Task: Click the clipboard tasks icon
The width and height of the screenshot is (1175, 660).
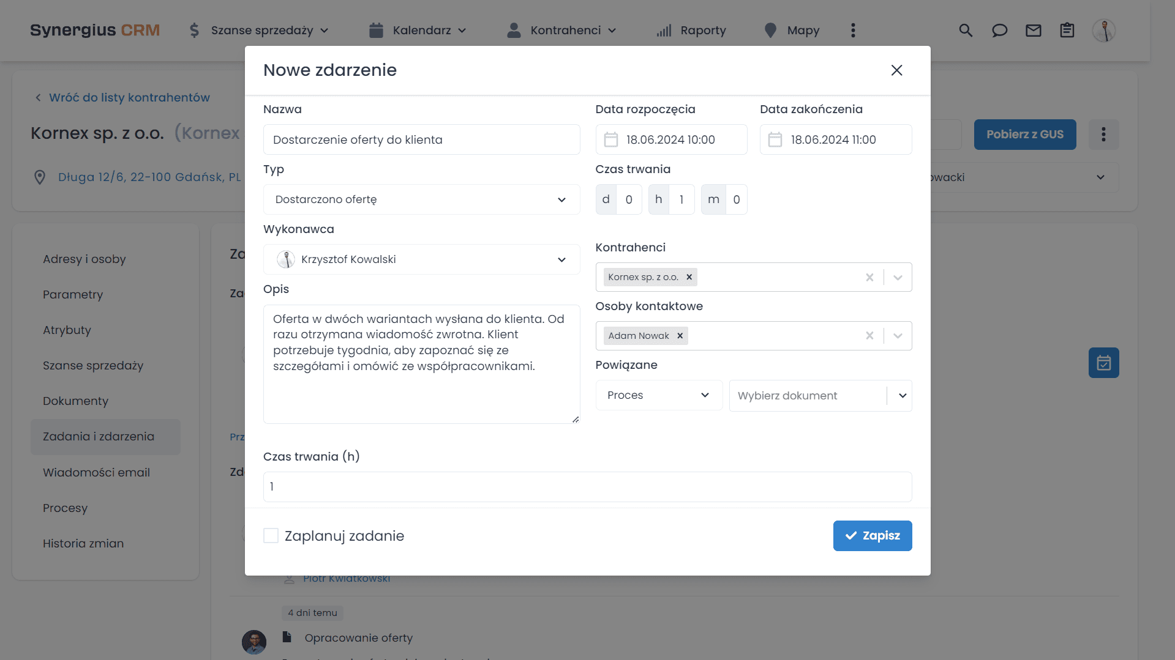Action: tap(1067, 30)
